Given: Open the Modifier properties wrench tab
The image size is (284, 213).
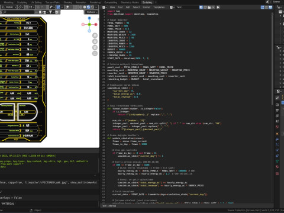Looking at the screenshot, I should (x=277, y=139).
